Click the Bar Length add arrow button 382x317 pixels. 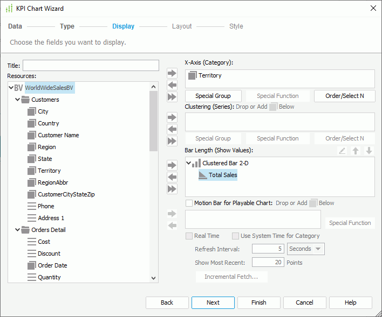point(172,165)
